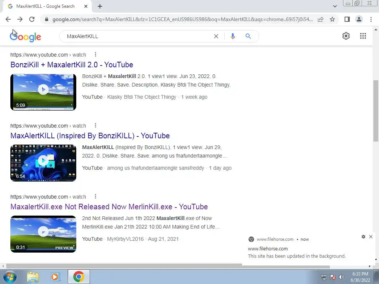Switch to Chrome in the taskbar
This screenshot has width=379, height=284.
point(79,277)
